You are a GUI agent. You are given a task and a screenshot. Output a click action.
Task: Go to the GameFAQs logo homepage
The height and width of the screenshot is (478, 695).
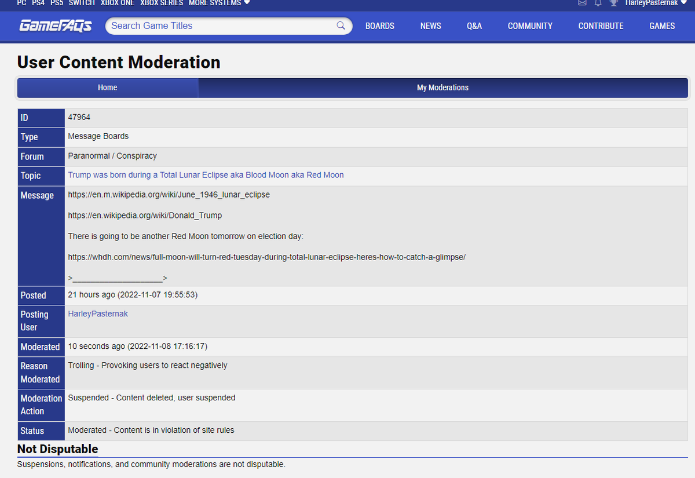(x=56, y=25)
